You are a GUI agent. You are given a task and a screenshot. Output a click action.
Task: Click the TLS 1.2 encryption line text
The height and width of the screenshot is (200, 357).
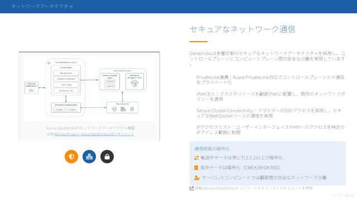click(242, 158)
